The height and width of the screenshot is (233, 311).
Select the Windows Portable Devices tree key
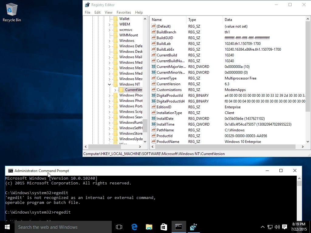coord(131,106)
